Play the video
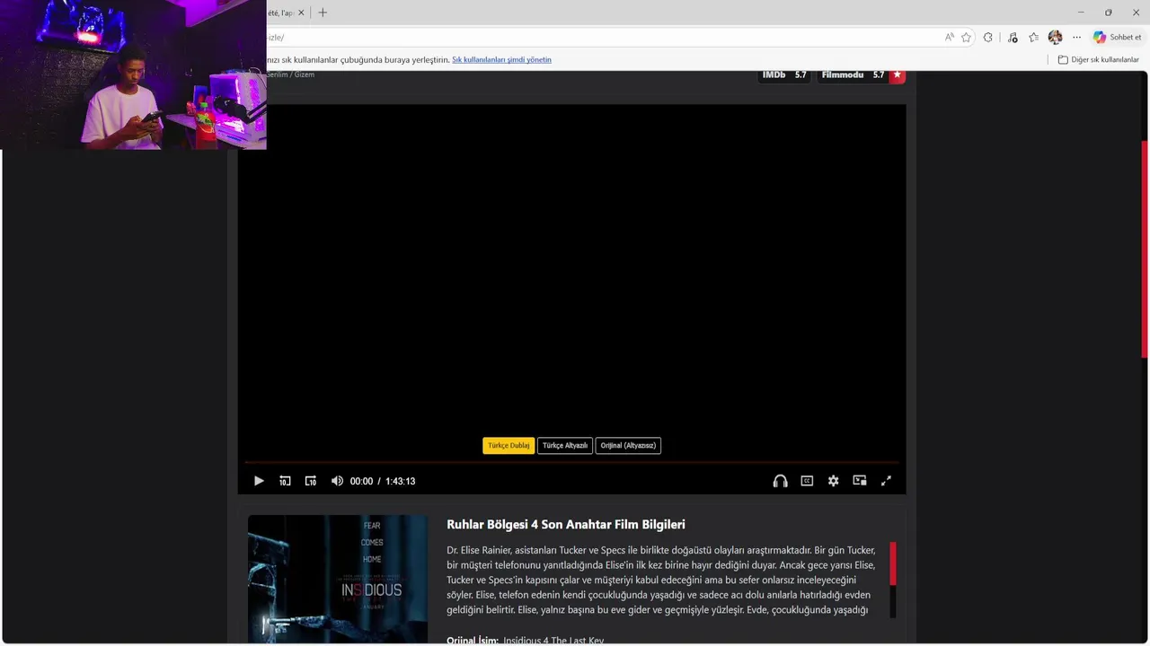This screenshot has height=646, width=1150. pos(259,481)
